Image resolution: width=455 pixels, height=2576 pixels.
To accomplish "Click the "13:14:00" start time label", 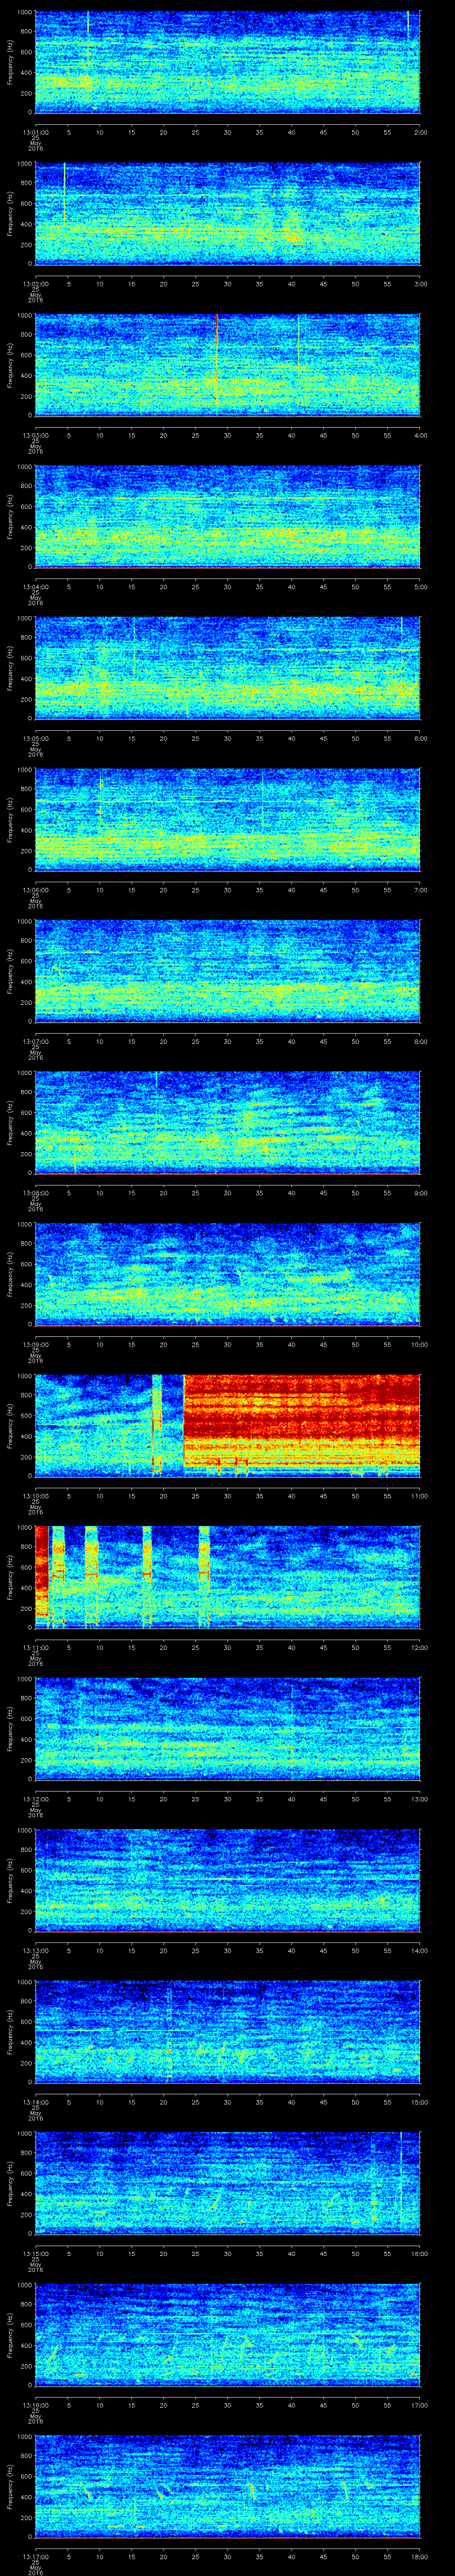I will (x=36, y=2101).
